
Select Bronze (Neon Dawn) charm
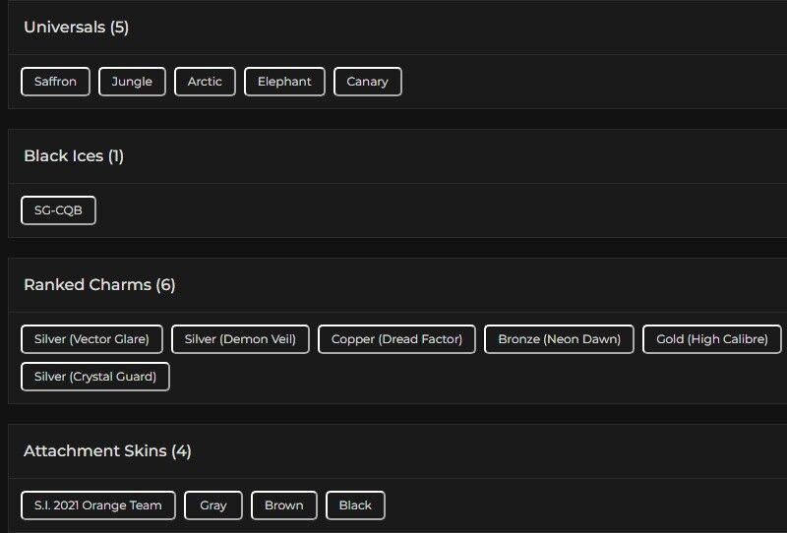coord(559,339)
